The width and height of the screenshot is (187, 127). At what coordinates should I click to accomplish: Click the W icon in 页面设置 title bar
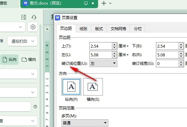pos(58,18)
